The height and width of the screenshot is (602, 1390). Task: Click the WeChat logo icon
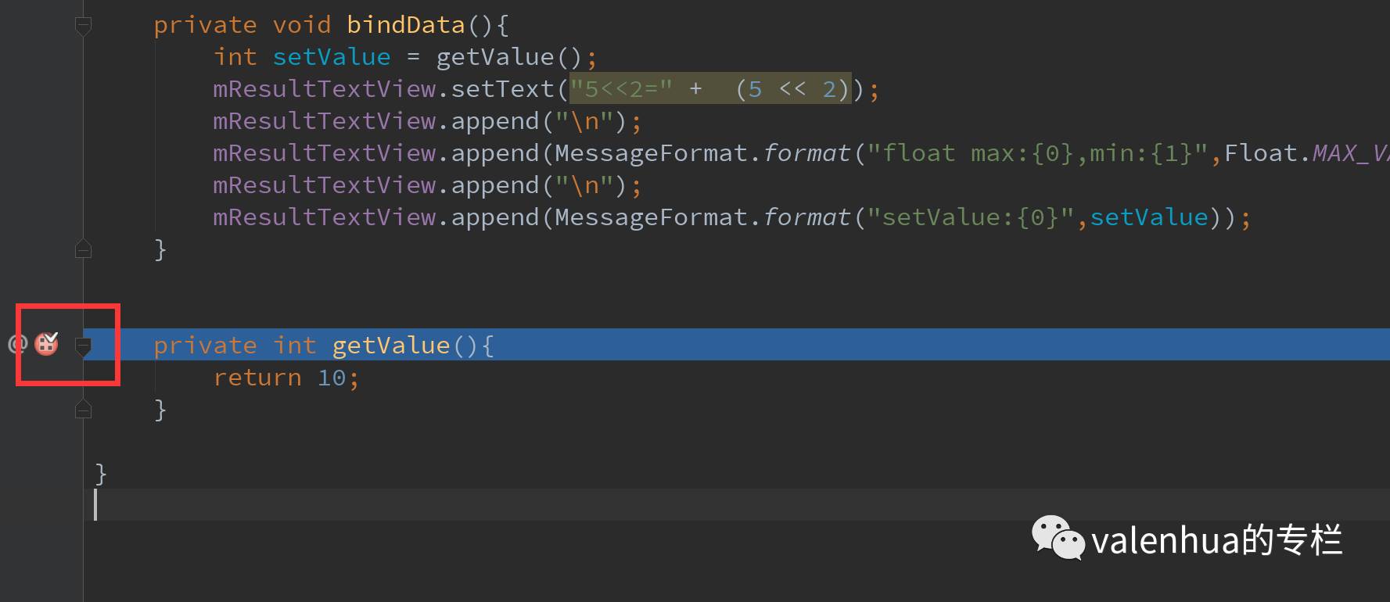(1057, 538)
